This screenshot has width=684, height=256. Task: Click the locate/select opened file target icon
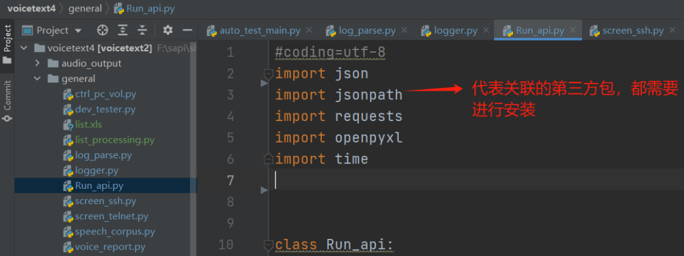(x=103, y=30)
